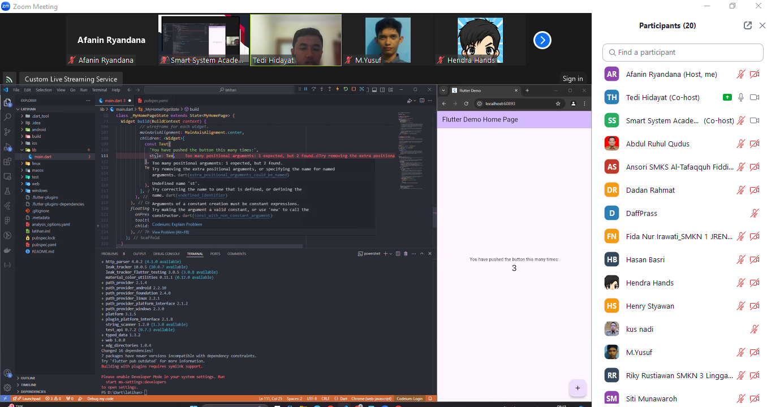Click the Step Out debug icon
767x407 pixels.
click(330, 89)
